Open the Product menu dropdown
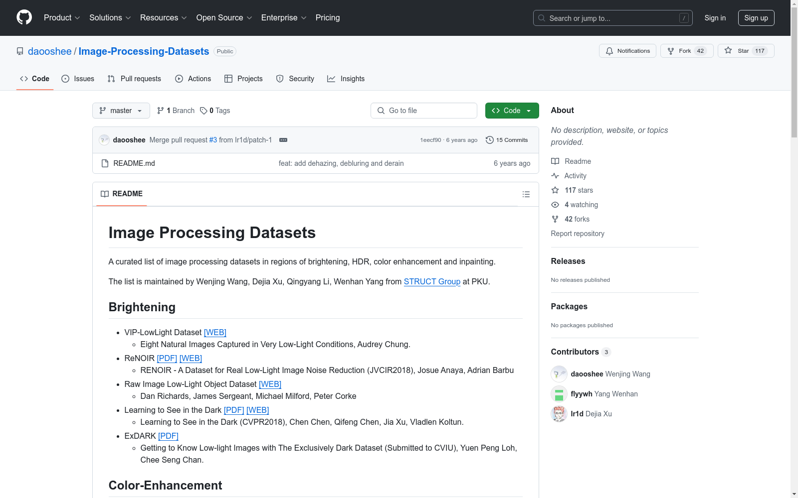Viewport: 798px width, 498px height. [62, 18]
